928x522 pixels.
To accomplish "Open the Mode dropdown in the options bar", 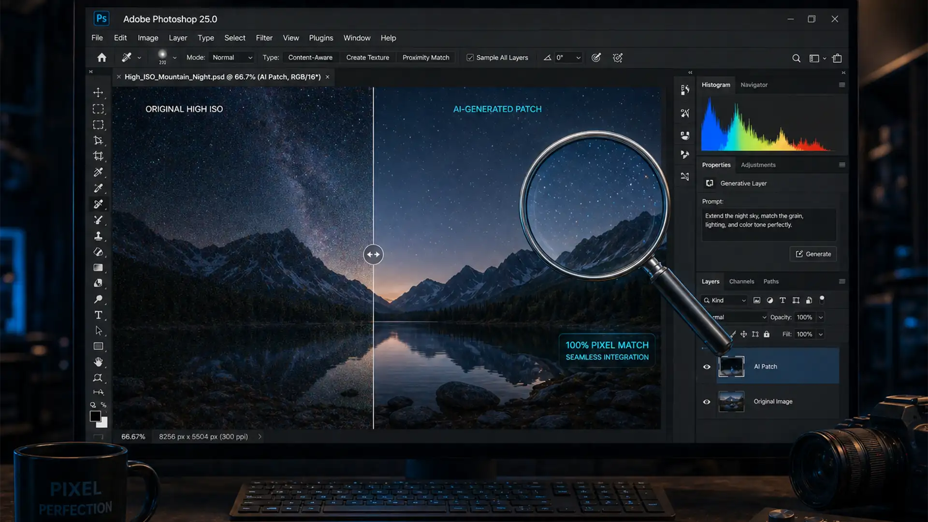I will pyautogui.click(x=231, y=57).
